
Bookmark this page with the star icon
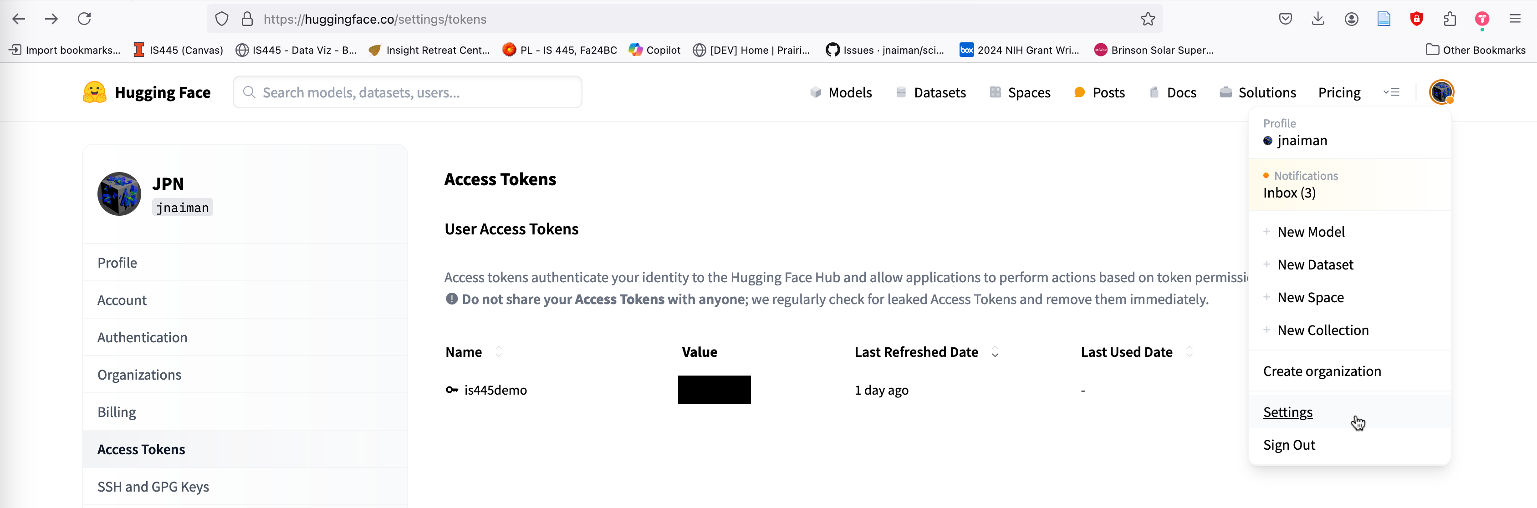[1147, 19]
